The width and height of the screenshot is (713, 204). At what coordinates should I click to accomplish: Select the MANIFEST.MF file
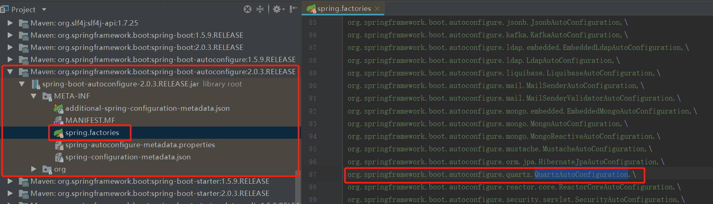pos(90,120)
